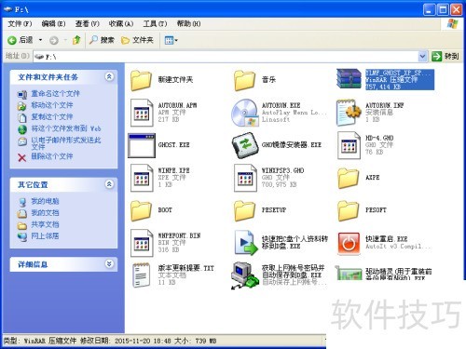Click the Back (后退) arrow button

point(20,40)
